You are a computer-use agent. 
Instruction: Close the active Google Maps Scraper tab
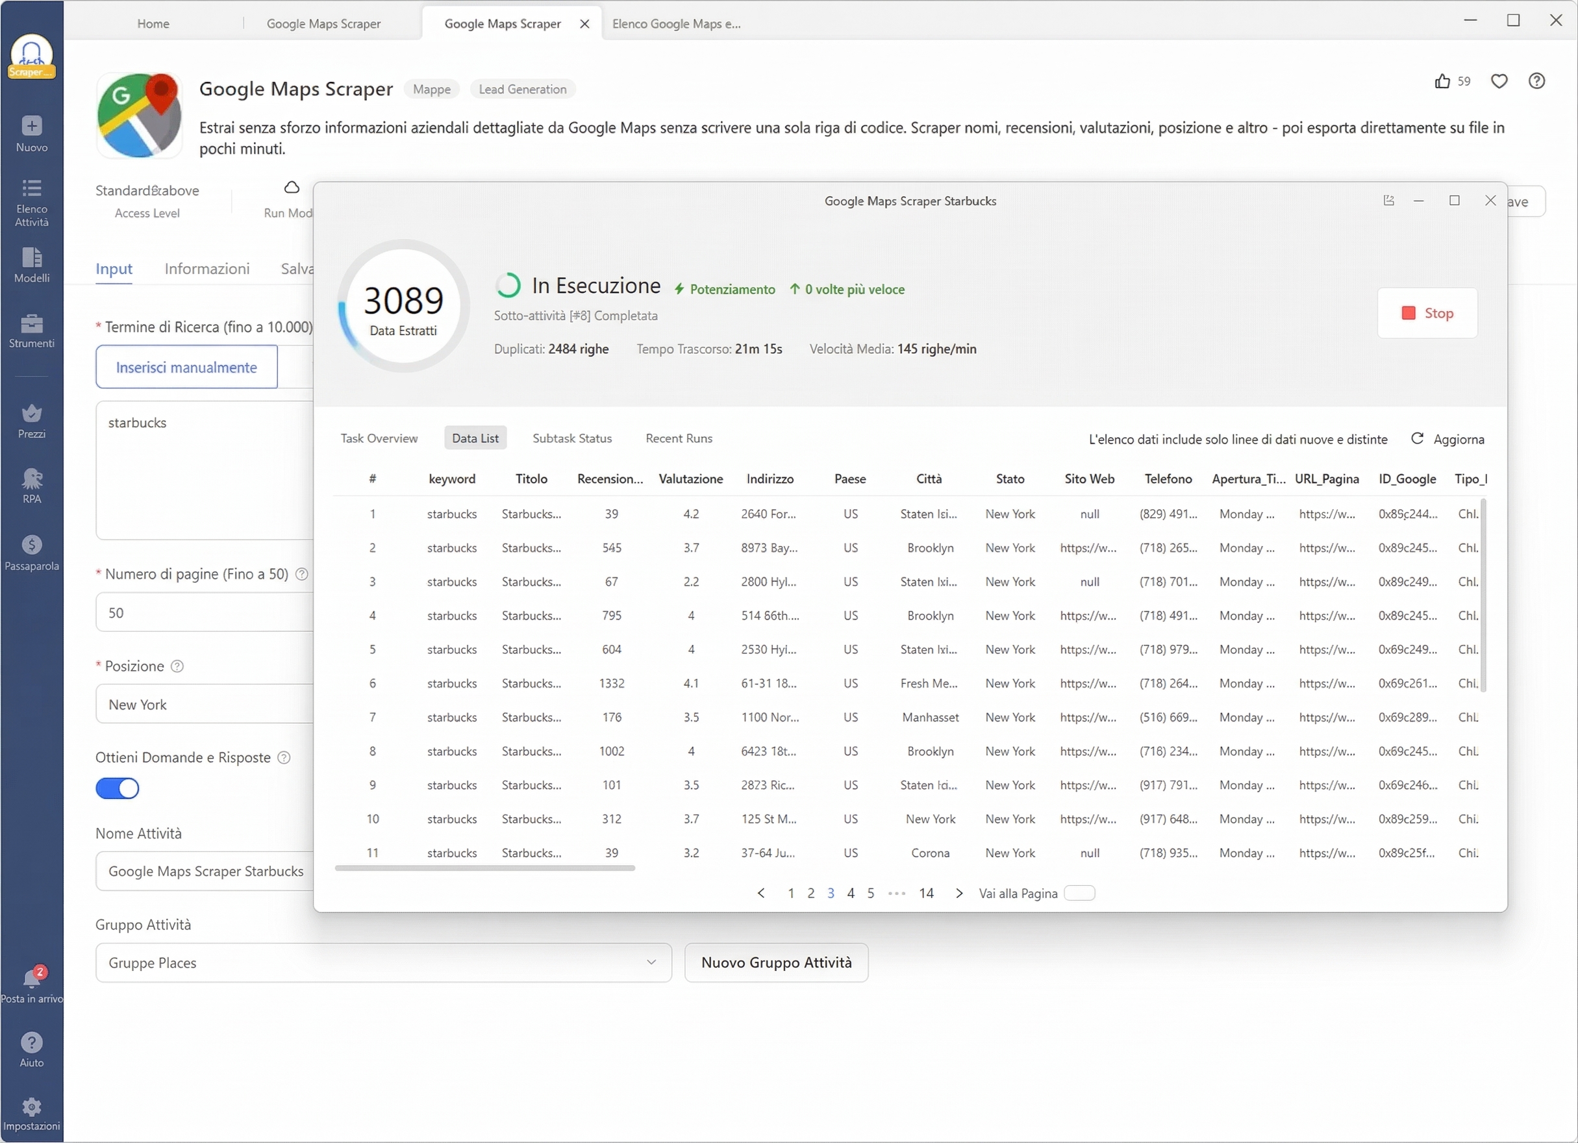(x=585, y=23)
